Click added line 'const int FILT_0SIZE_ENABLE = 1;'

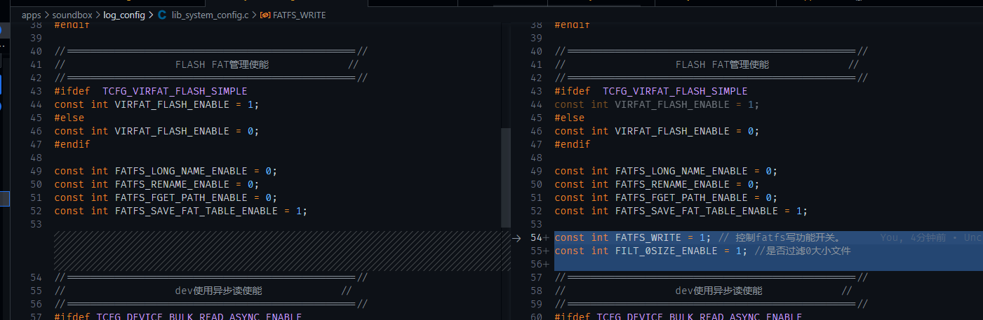pyautogui.click(x=651, y=251)
